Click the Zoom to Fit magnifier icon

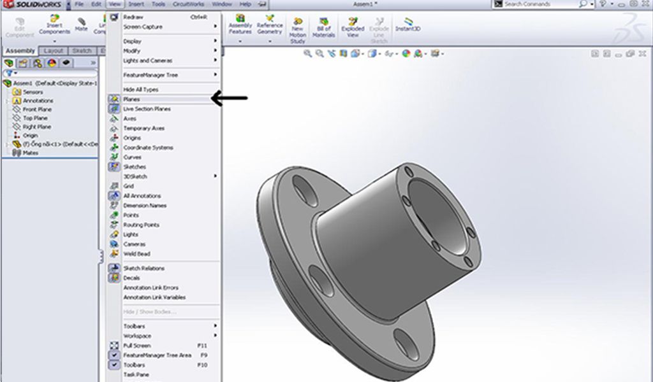(308, 53)
